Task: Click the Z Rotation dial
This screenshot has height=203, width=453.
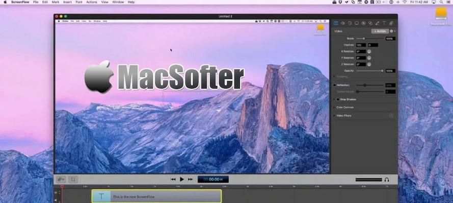Action: tap(369, 64)
